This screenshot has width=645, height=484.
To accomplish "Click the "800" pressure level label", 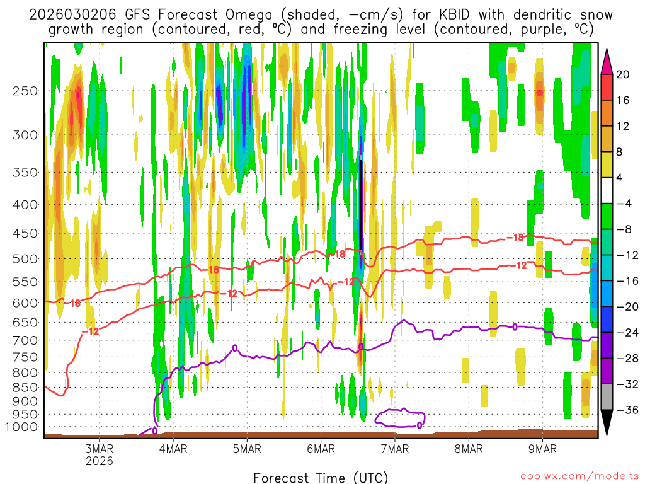I will (x=25, y=373).
